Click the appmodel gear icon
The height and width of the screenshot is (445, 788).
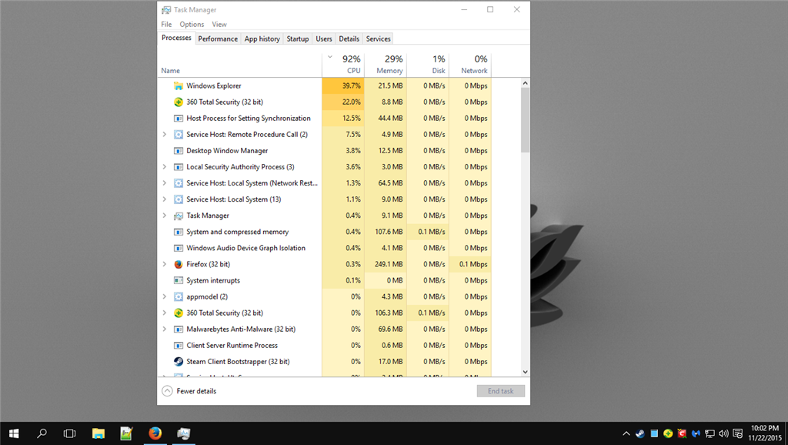pyautogui.click(x=179, y=296)
